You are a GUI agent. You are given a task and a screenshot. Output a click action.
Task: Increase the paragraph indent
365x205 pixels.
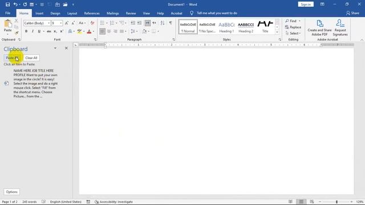tap(139, 23)
